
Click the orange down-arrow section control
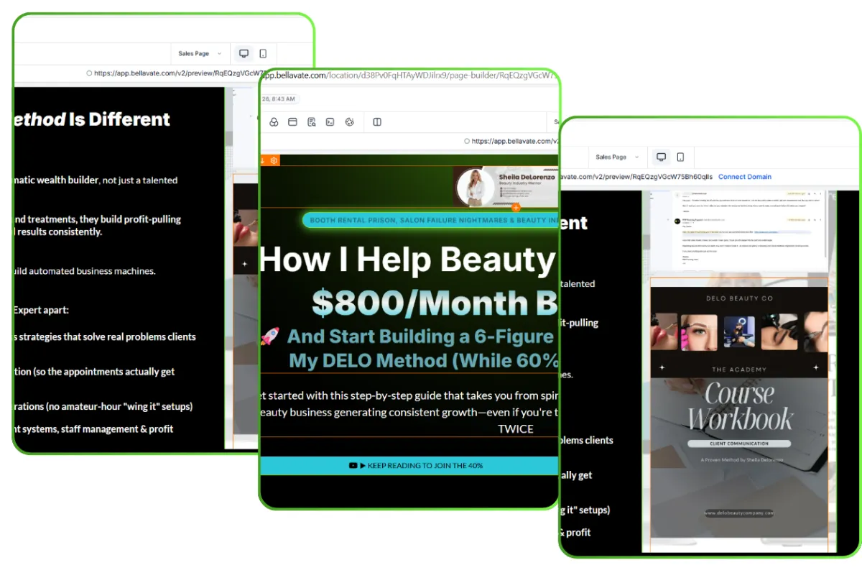263,160
